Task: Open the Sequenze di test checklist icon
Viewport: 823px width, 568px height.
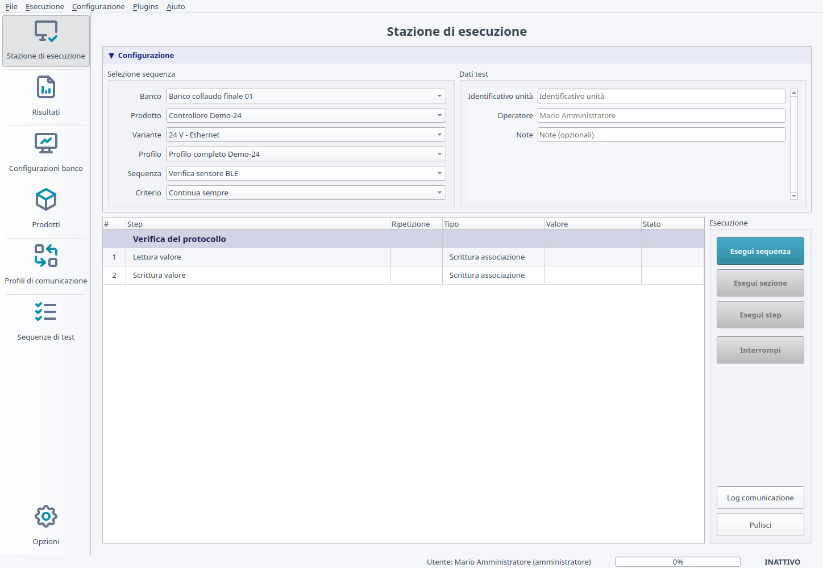Action: click(46, 312)
